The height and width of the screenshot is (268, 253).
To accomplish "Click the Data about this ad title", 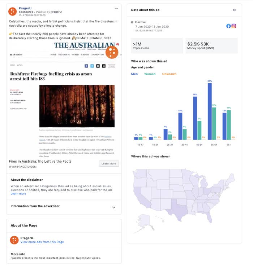I will click(x=145, y=10).
